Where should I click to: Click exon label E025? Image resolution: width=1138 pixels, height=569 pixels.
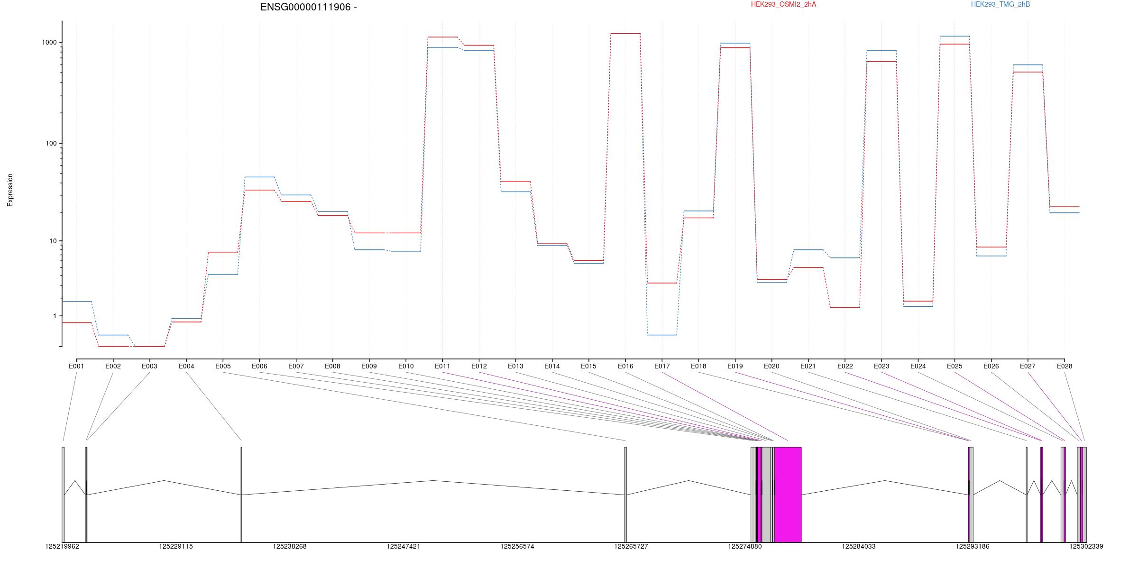point(954,366)
